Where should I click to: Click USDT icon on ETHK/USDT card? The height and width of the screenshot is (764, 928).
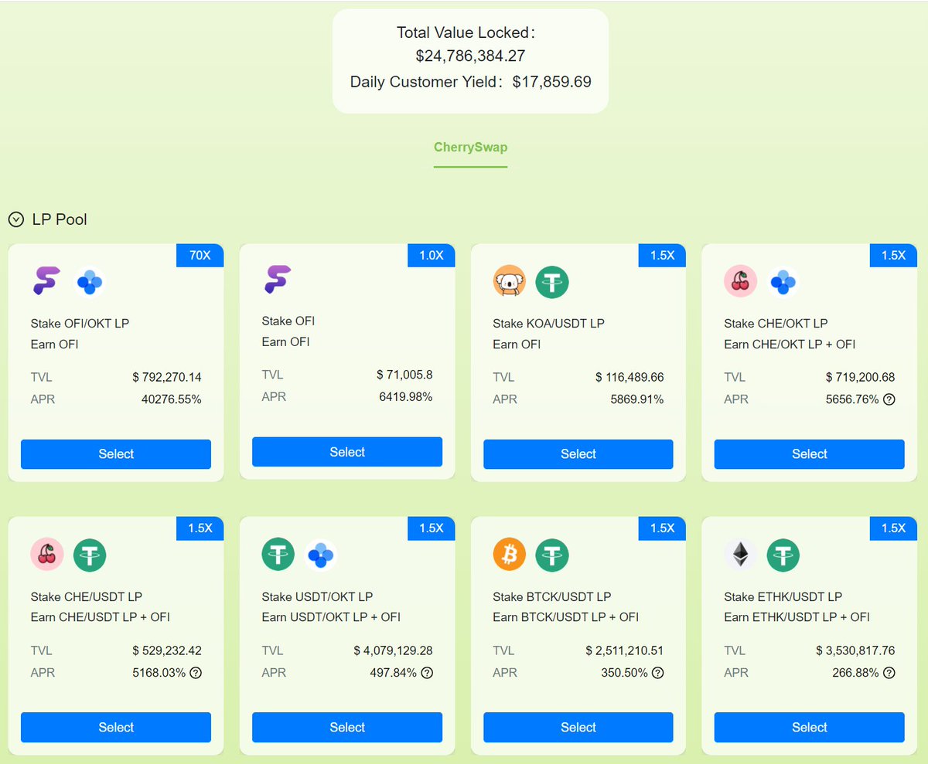coord(783,555)
